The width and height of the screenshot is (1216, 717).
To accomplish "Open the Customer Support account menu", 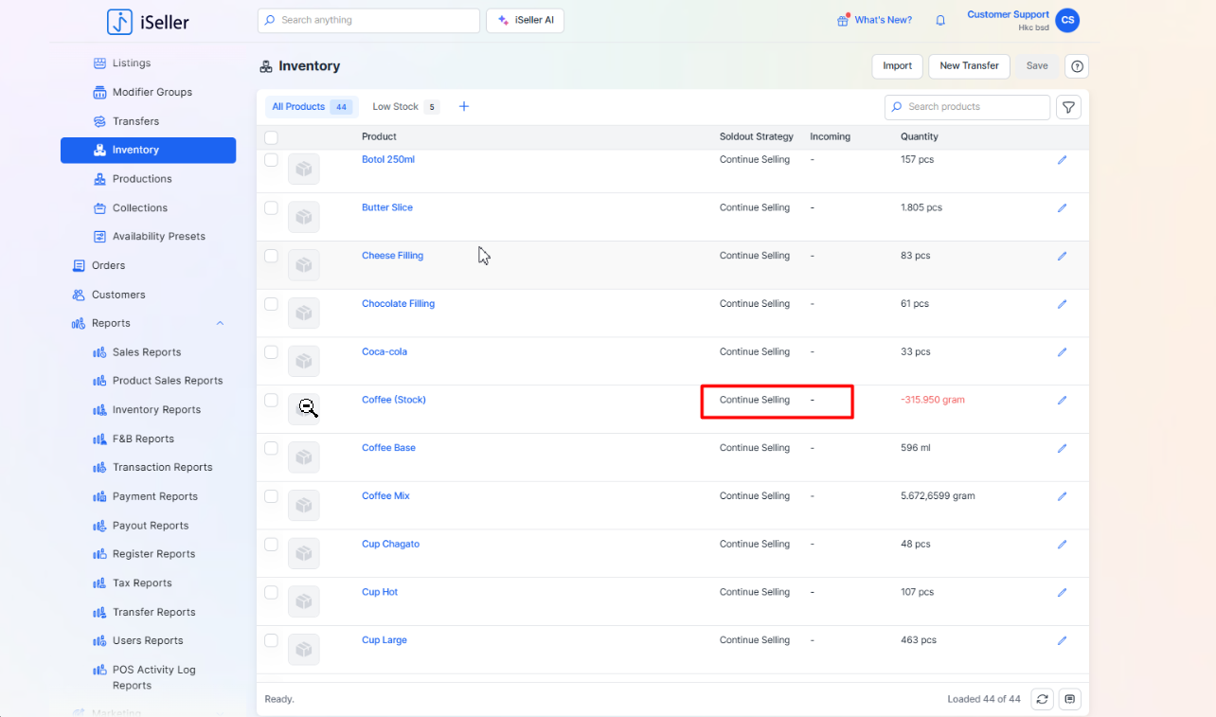I will (1067, 20).
